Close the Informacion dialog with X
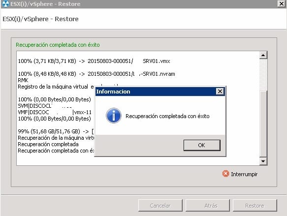The width and height of the screenshot is (287, 216). click(x=220, y=91)
